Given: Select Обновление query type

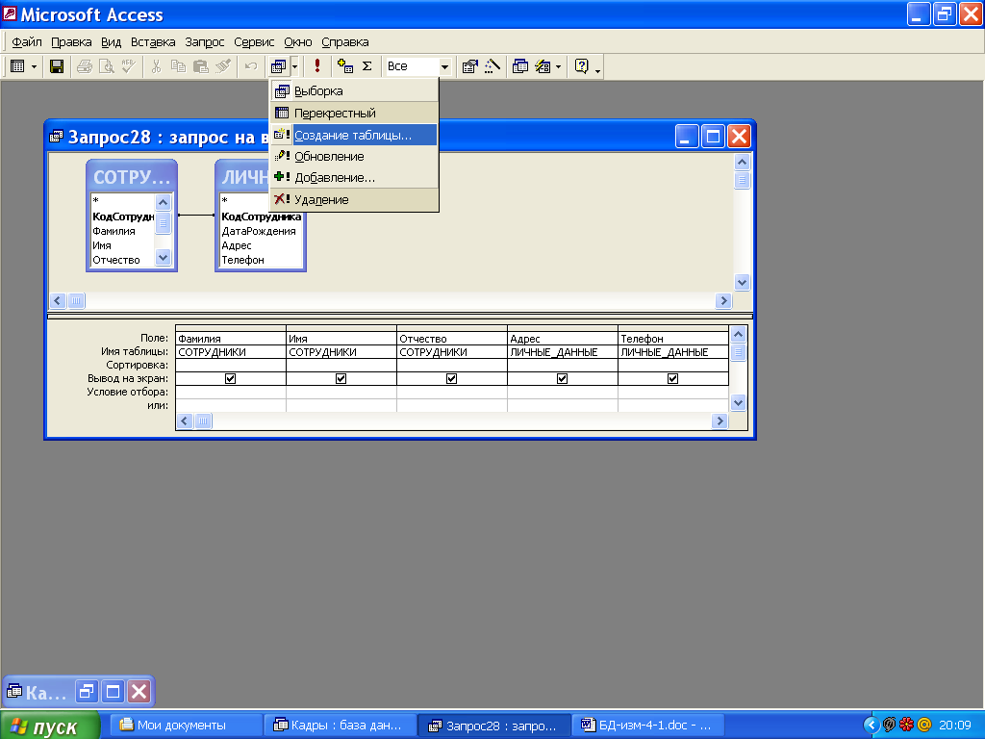Looking at the screenshot, I should click(354, 157).
